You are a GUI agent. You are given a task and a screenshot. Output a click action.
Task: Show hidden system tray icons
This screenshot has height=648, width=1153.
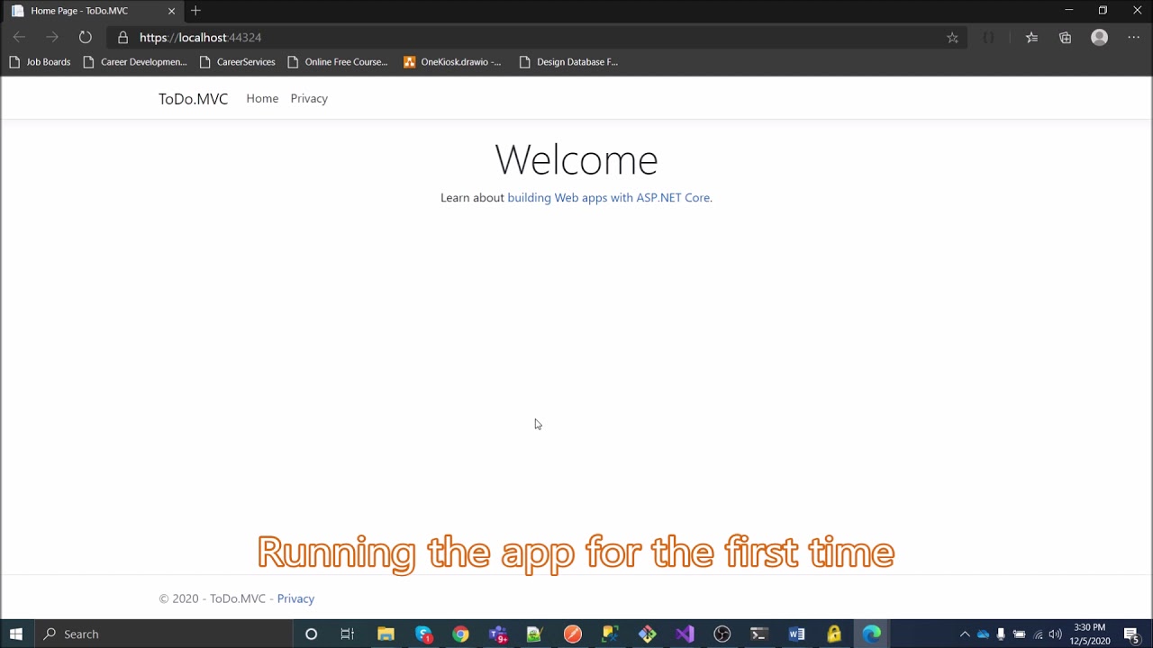tap(965, 634)
